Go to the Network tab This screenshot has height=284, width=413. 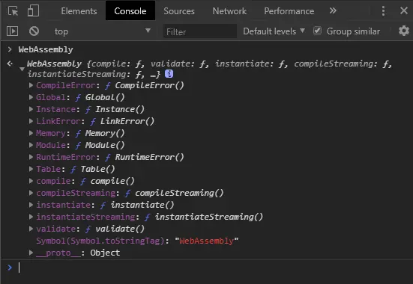[229, 11]
